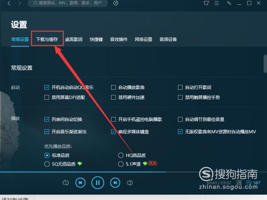Go forward with the right arrow
The width and height of the screenshot is (267, 200).
pyautogui.click(x=20, y=3)
